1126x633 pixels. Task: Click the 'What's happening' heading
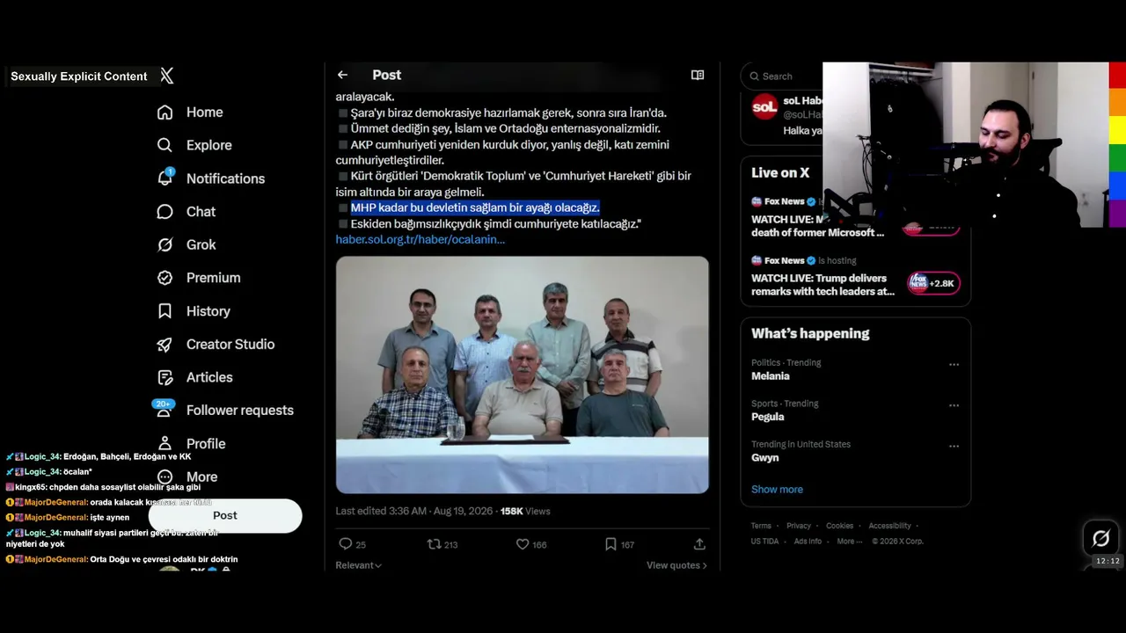(810, 333)
